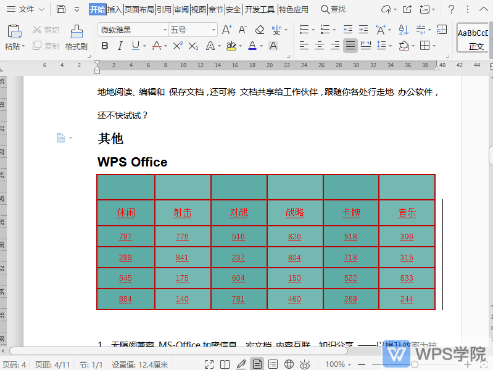Increase font size with A+ icon
Viewport: 493px width, 370px height.
(226, 30)
